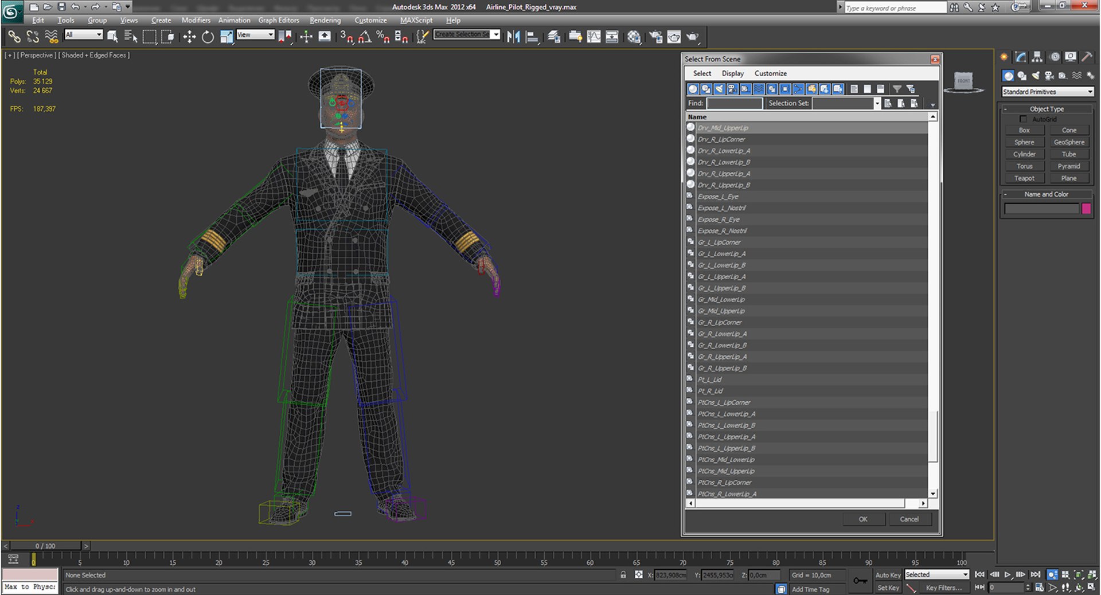This screenshot has width=1101, height=595.
Task: Click OK in Select From Scene dialog
Action: coord(863,519)
